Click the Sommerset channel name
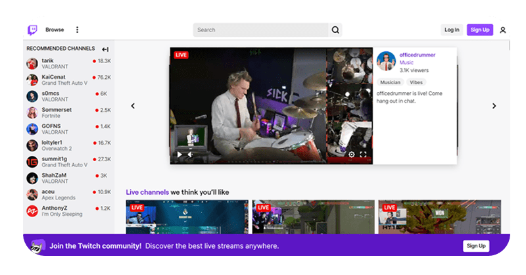This screenshot has width=526, height=275. [57, 110]
